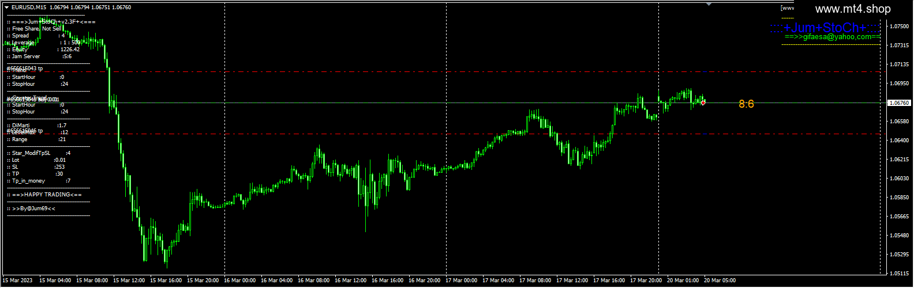This screenshot has height=288, width=914.
Task: Click the Lot 0.01 row
Action: point(36,160)
